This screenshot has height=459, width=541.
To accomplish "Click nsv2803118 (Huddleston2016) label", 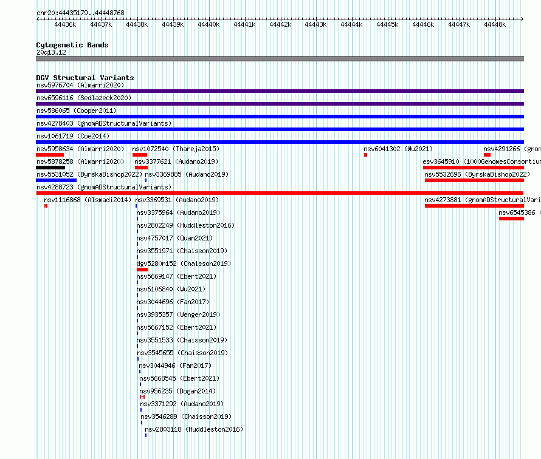I will coord(194,429).
